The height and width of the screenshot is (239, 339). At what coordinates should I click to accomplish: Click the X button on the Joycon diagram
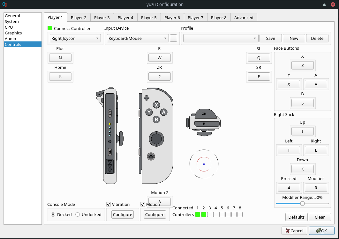(x=156, y=105)
